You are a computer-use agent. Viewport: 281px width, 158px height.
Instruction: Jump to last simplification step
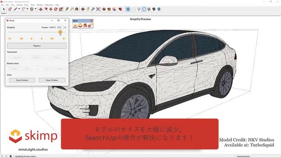[64, 39]
